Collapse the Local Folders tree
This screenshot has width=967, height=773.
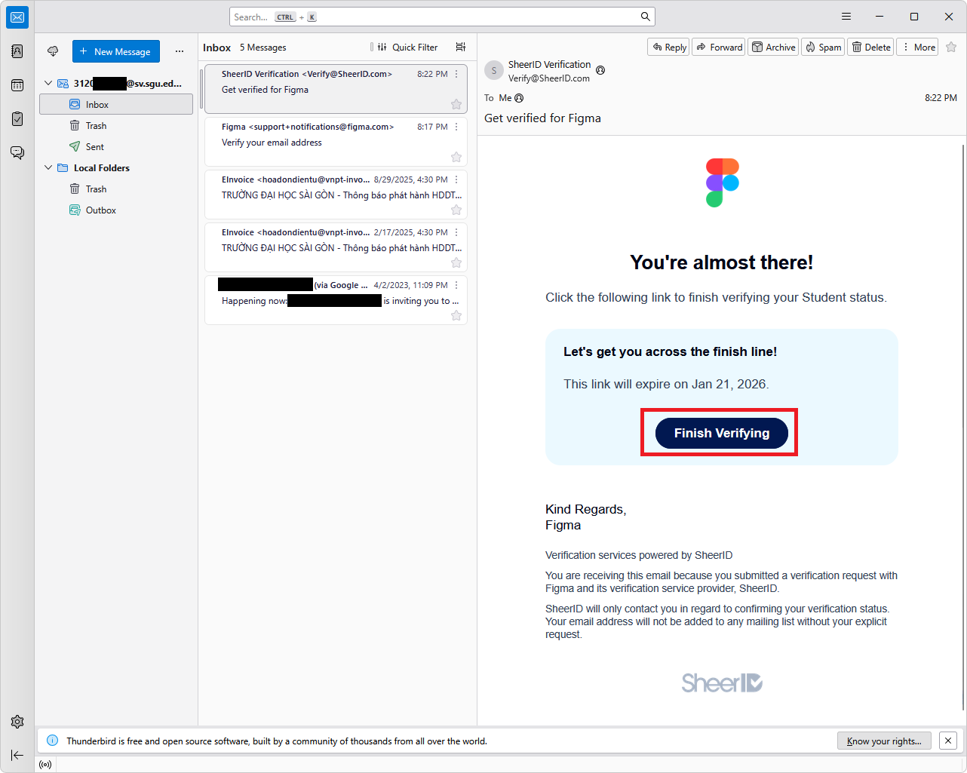pyautogui.click(x=48, y=168)
